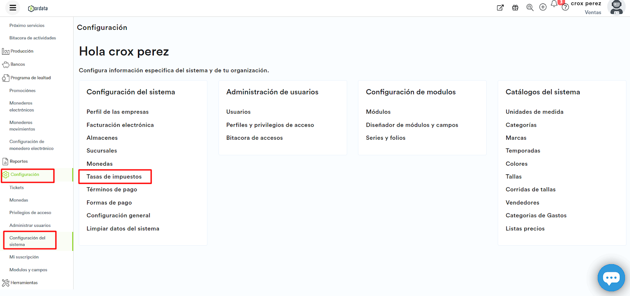Click the plus circle add icon
Image resolution: width=630 pixels, height=296 pixels.
point(543,7)
